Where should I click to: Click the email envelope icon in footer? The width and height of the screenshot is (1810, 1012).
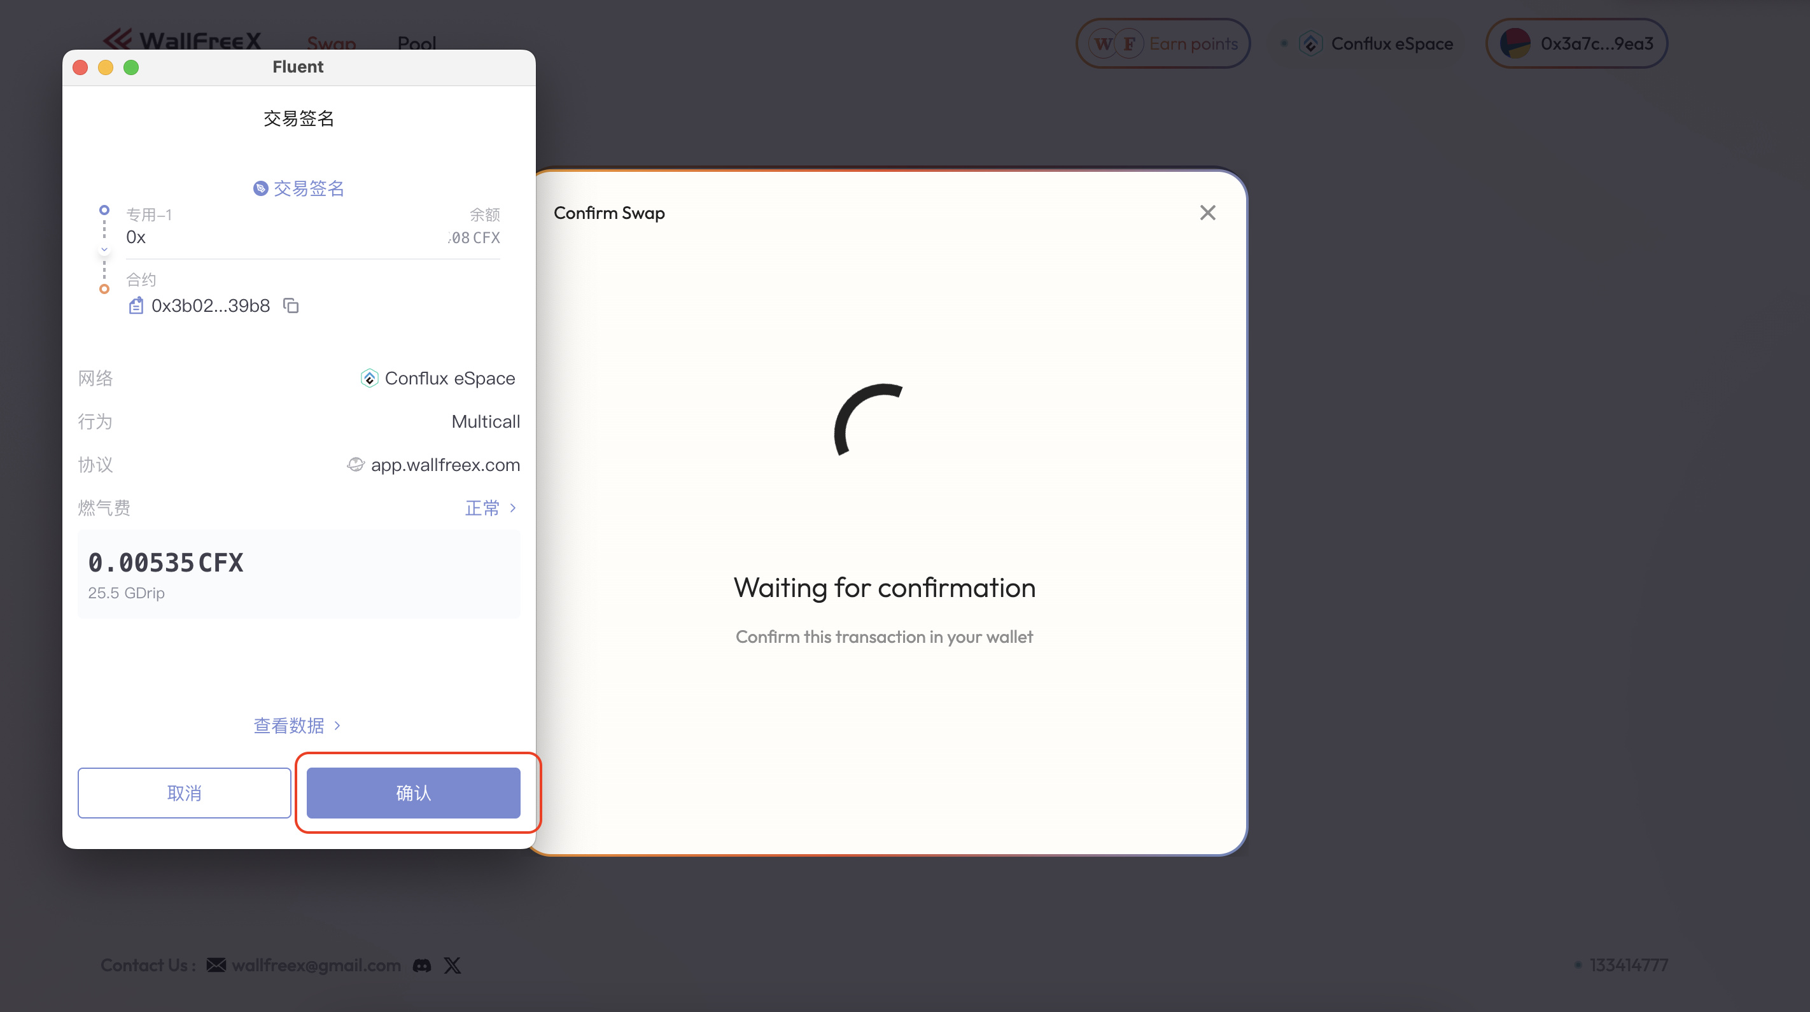point(216,966)
